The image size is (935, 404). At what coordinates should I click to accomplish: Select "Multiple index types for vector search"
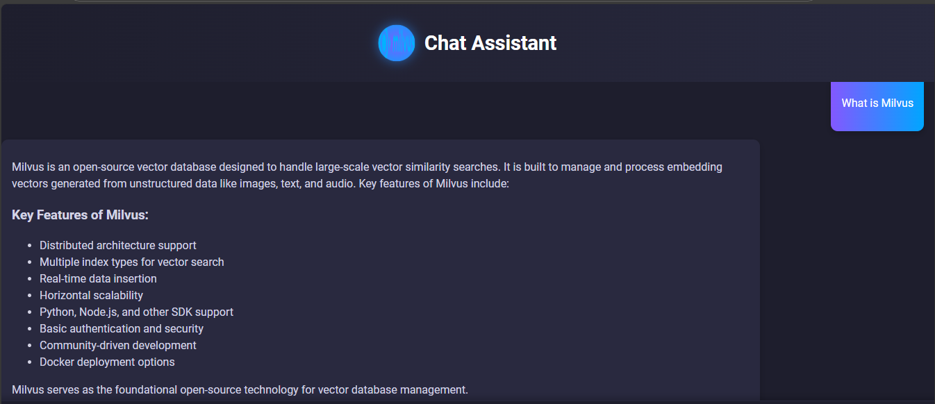click(x=132, y=262)
